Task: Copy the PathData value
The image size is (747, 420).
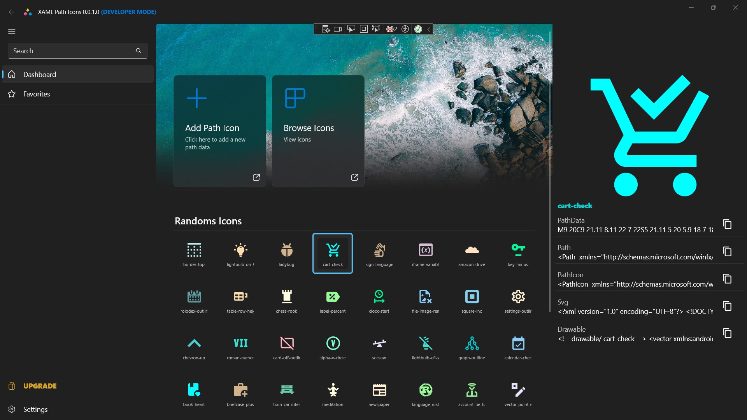Action: [x=727, y=224]
